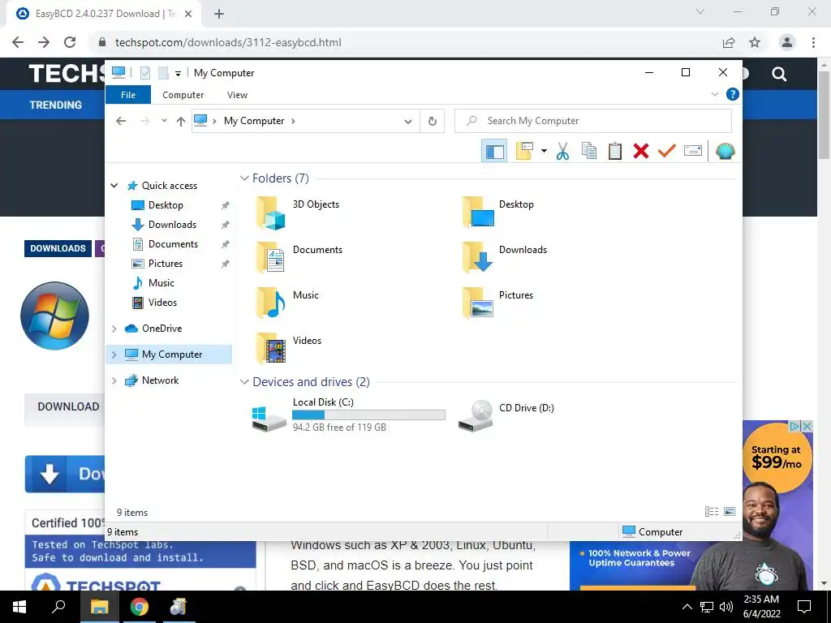Go up one folder level
This screenshot has width=831, height=623.
(181, 122)
